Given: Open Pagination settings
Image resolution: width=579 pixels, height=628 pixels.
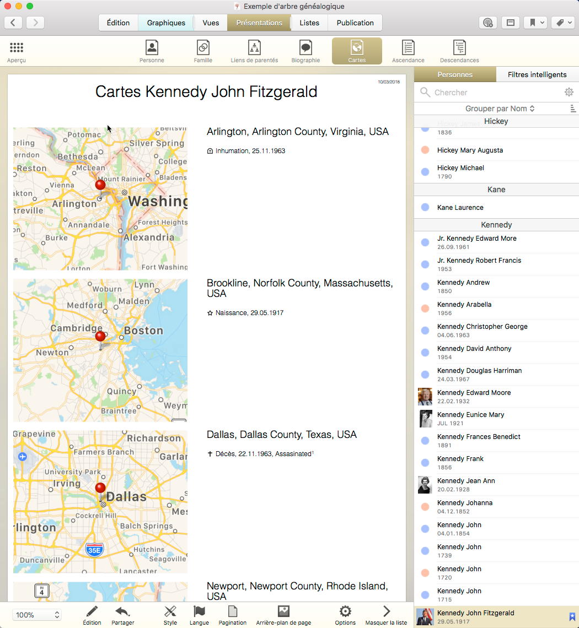Looking at the screenshot, I should 233,615.
